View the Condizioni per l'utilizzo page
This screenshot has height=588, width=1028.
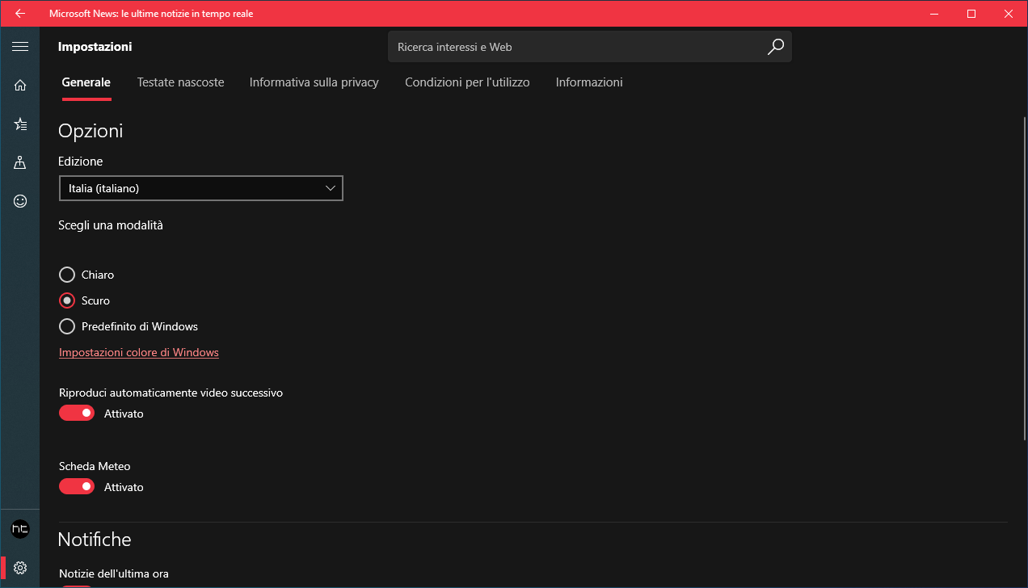click(x=467, y=82)
